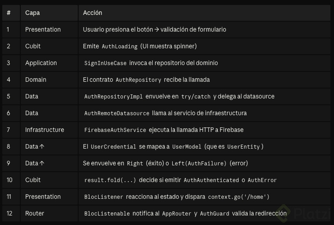Click the AuthRepositoryImpl code snippet

[x=113, y=97]
